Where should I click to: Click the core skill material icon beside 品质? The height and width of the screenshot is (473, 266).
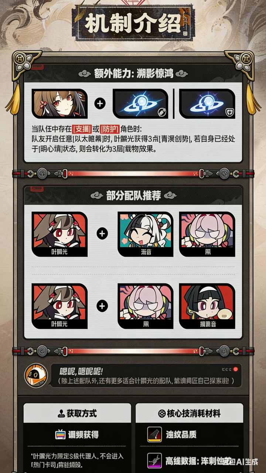pos(154,435)
